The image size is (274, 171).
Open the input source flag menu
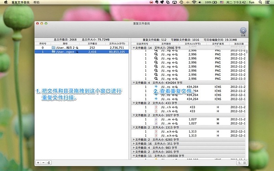222,2
